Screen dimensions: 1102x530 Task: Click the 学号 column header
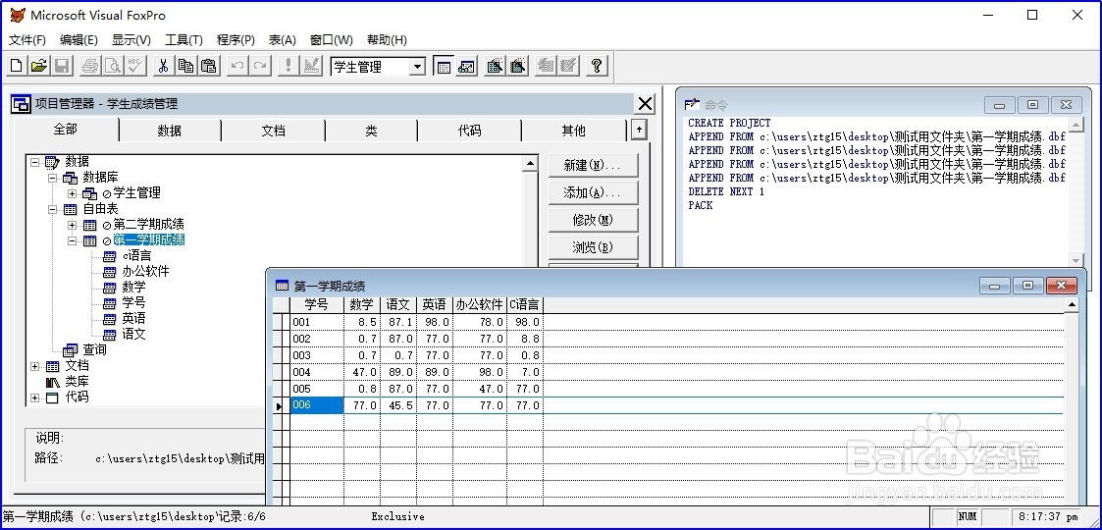[x=317, y=305]
